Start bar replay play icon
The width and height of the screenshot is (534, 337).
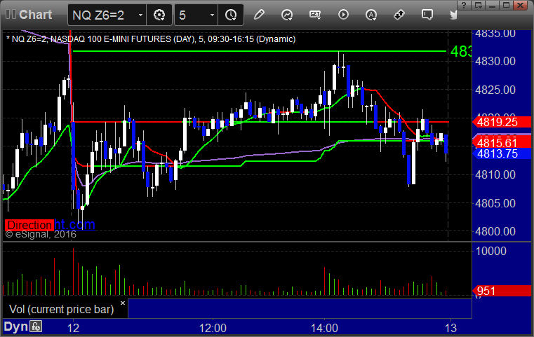pyautogui.click(x=343, y=15)
